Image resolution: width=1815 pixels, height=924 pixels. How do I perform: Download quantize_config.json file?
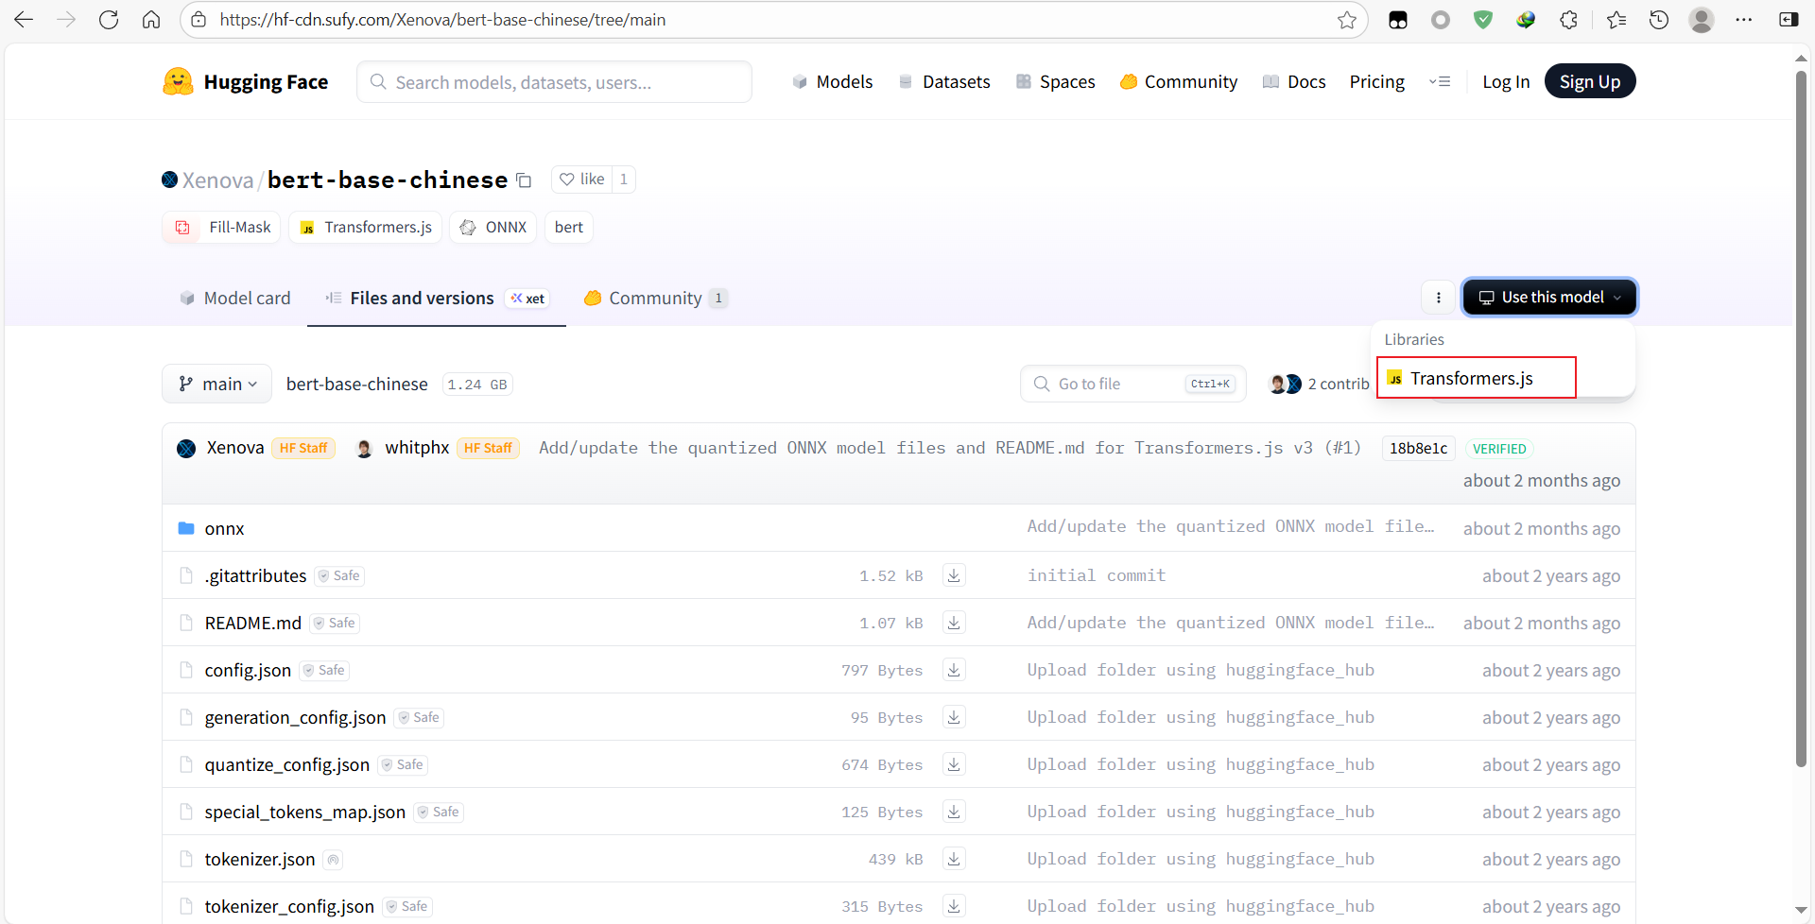954,764
